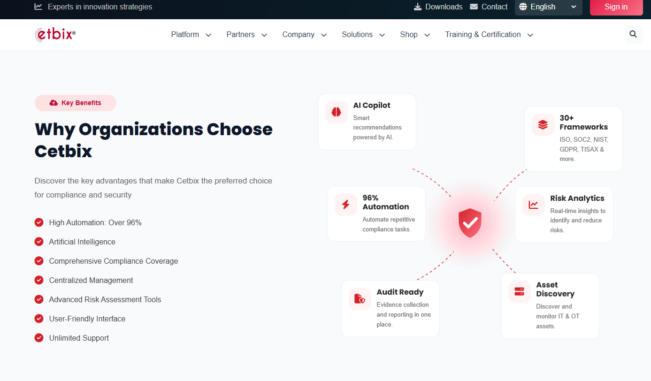Click the 30+ Frameworks card title
Viewport: 651px width, 381px height.
pyautogui.click(x=583, y=122)
